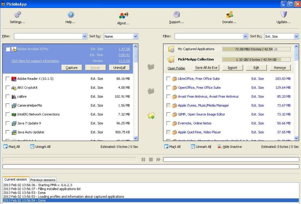The height and width of the screenshot is (204, 301).
Task: Click the Update shield icon
Action: [x=283, y=15]
